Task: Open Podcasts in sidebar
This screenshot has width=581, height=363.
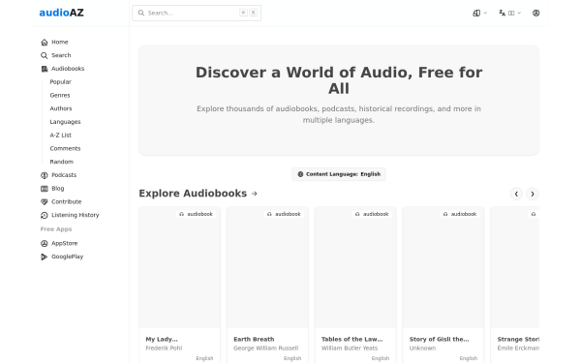Action: (64, 175)
